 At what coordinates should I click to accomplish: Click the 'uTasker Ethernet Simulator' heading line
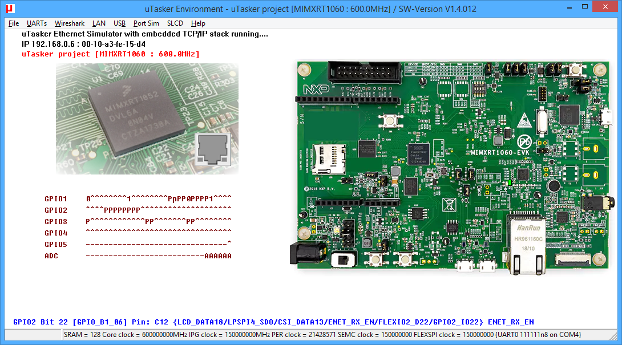click(145, 34)
